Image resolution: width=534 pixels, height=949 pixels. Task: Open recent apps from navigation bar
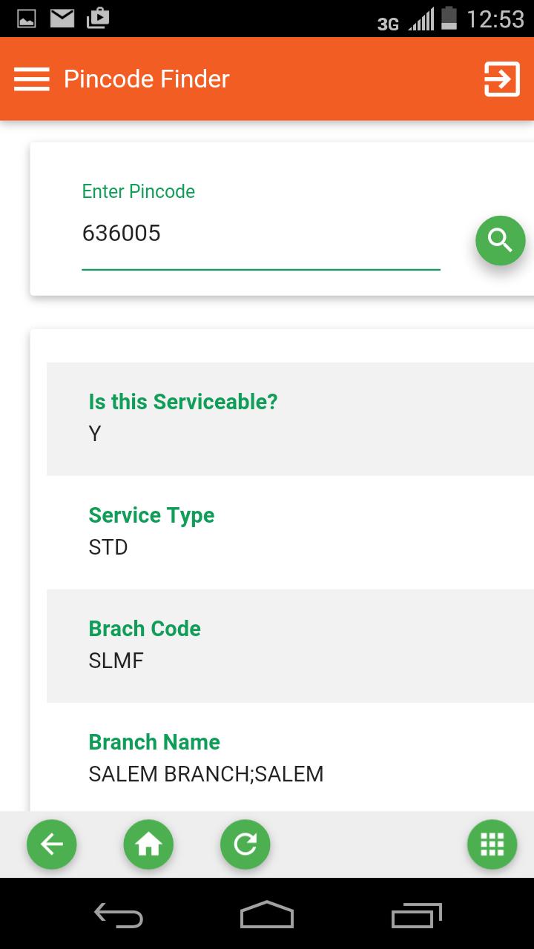(415, 916)
